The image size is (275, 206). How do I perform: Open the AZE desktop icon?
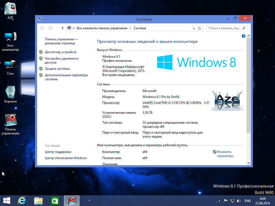[x=10, y=10]
